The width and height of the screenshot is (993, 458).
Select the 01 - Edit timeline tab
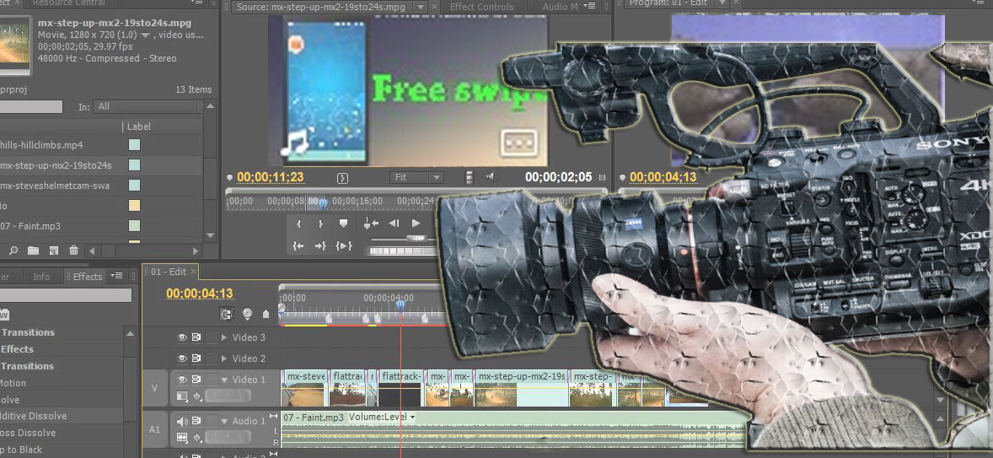[x=168, y=272]
